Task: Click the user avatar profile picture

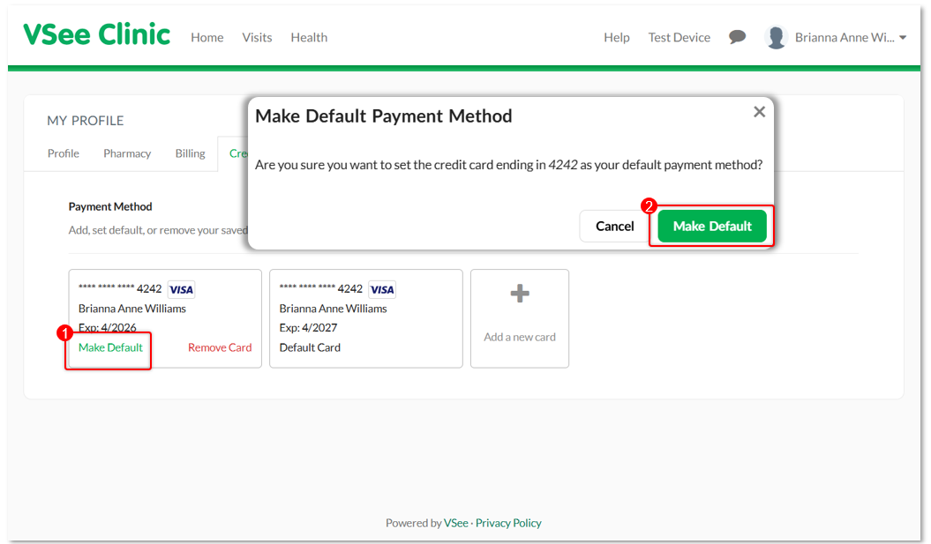Action: 776,37
